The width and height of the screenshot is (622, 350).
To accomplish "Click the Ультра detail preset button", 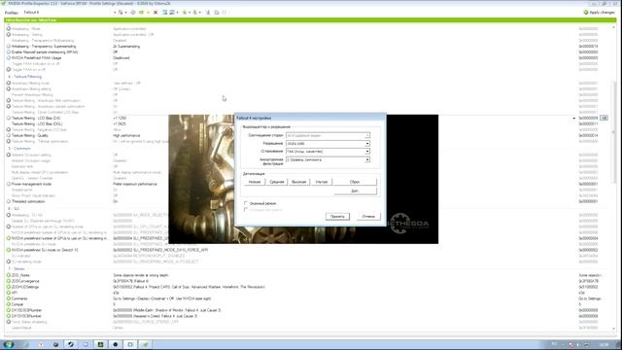I will coord(322,182).
